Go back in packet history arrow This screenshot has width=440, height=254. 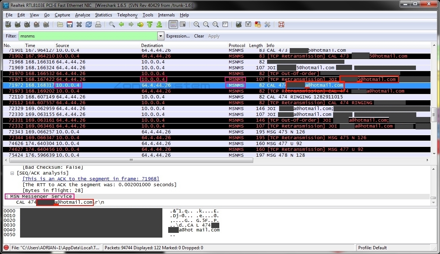click(x=121, y=24)
